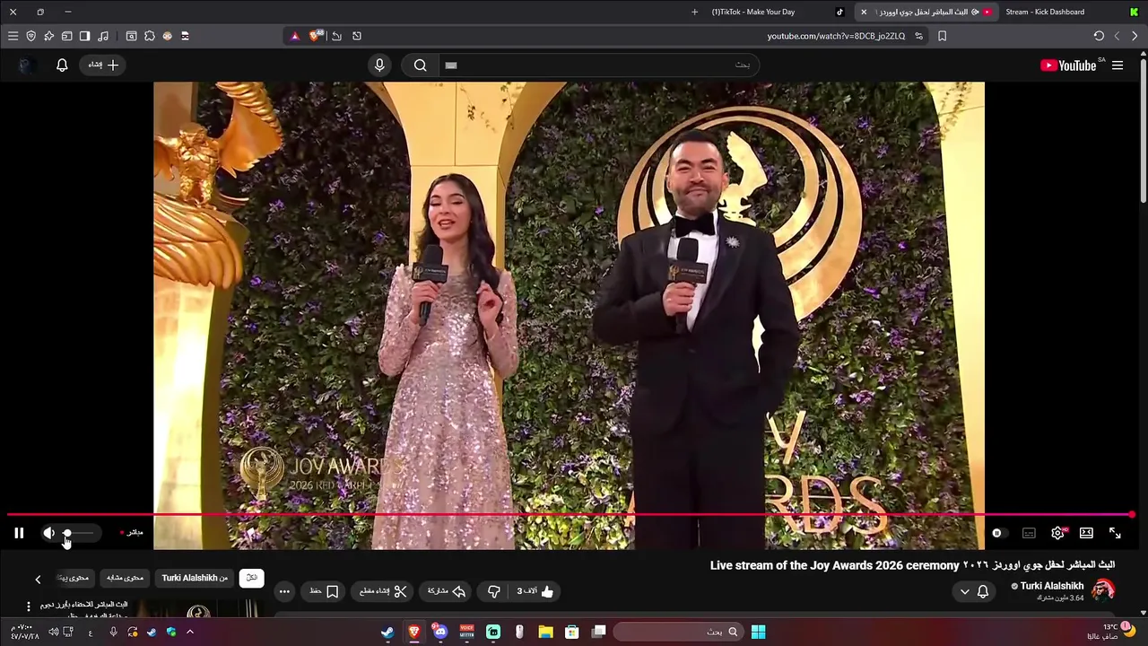This screenshot has height=646, width=1148.
Task: Open the Windows Start menu
Action: click(758, 632)
